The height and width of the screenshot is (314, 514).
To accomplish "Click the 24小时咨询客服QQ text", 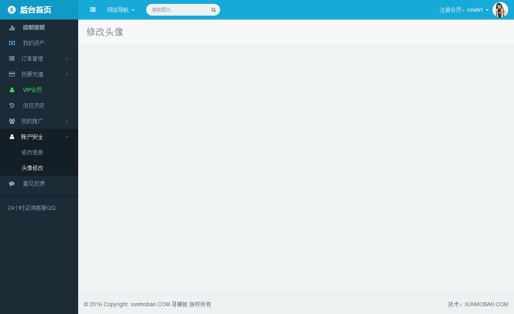I will point(32,208).
